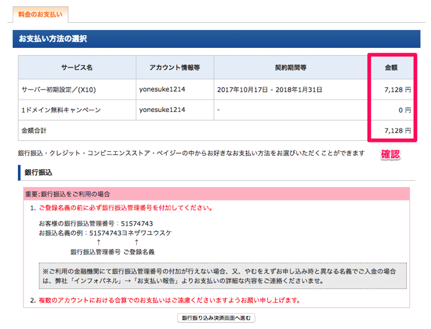The height and width of the screenshot is (329, 431).
Task: Click the 0 円 amount cell
Action: point(405,110)
